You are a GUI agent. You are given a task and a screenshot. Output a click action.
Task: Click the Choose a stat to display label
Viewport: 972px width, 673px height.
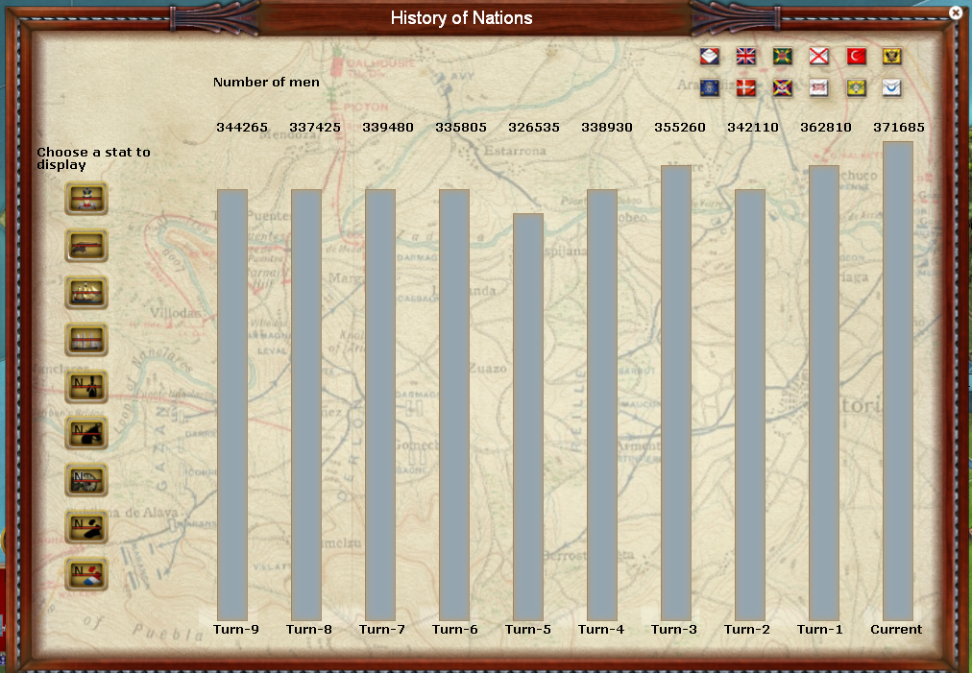[x=93, y=158]
